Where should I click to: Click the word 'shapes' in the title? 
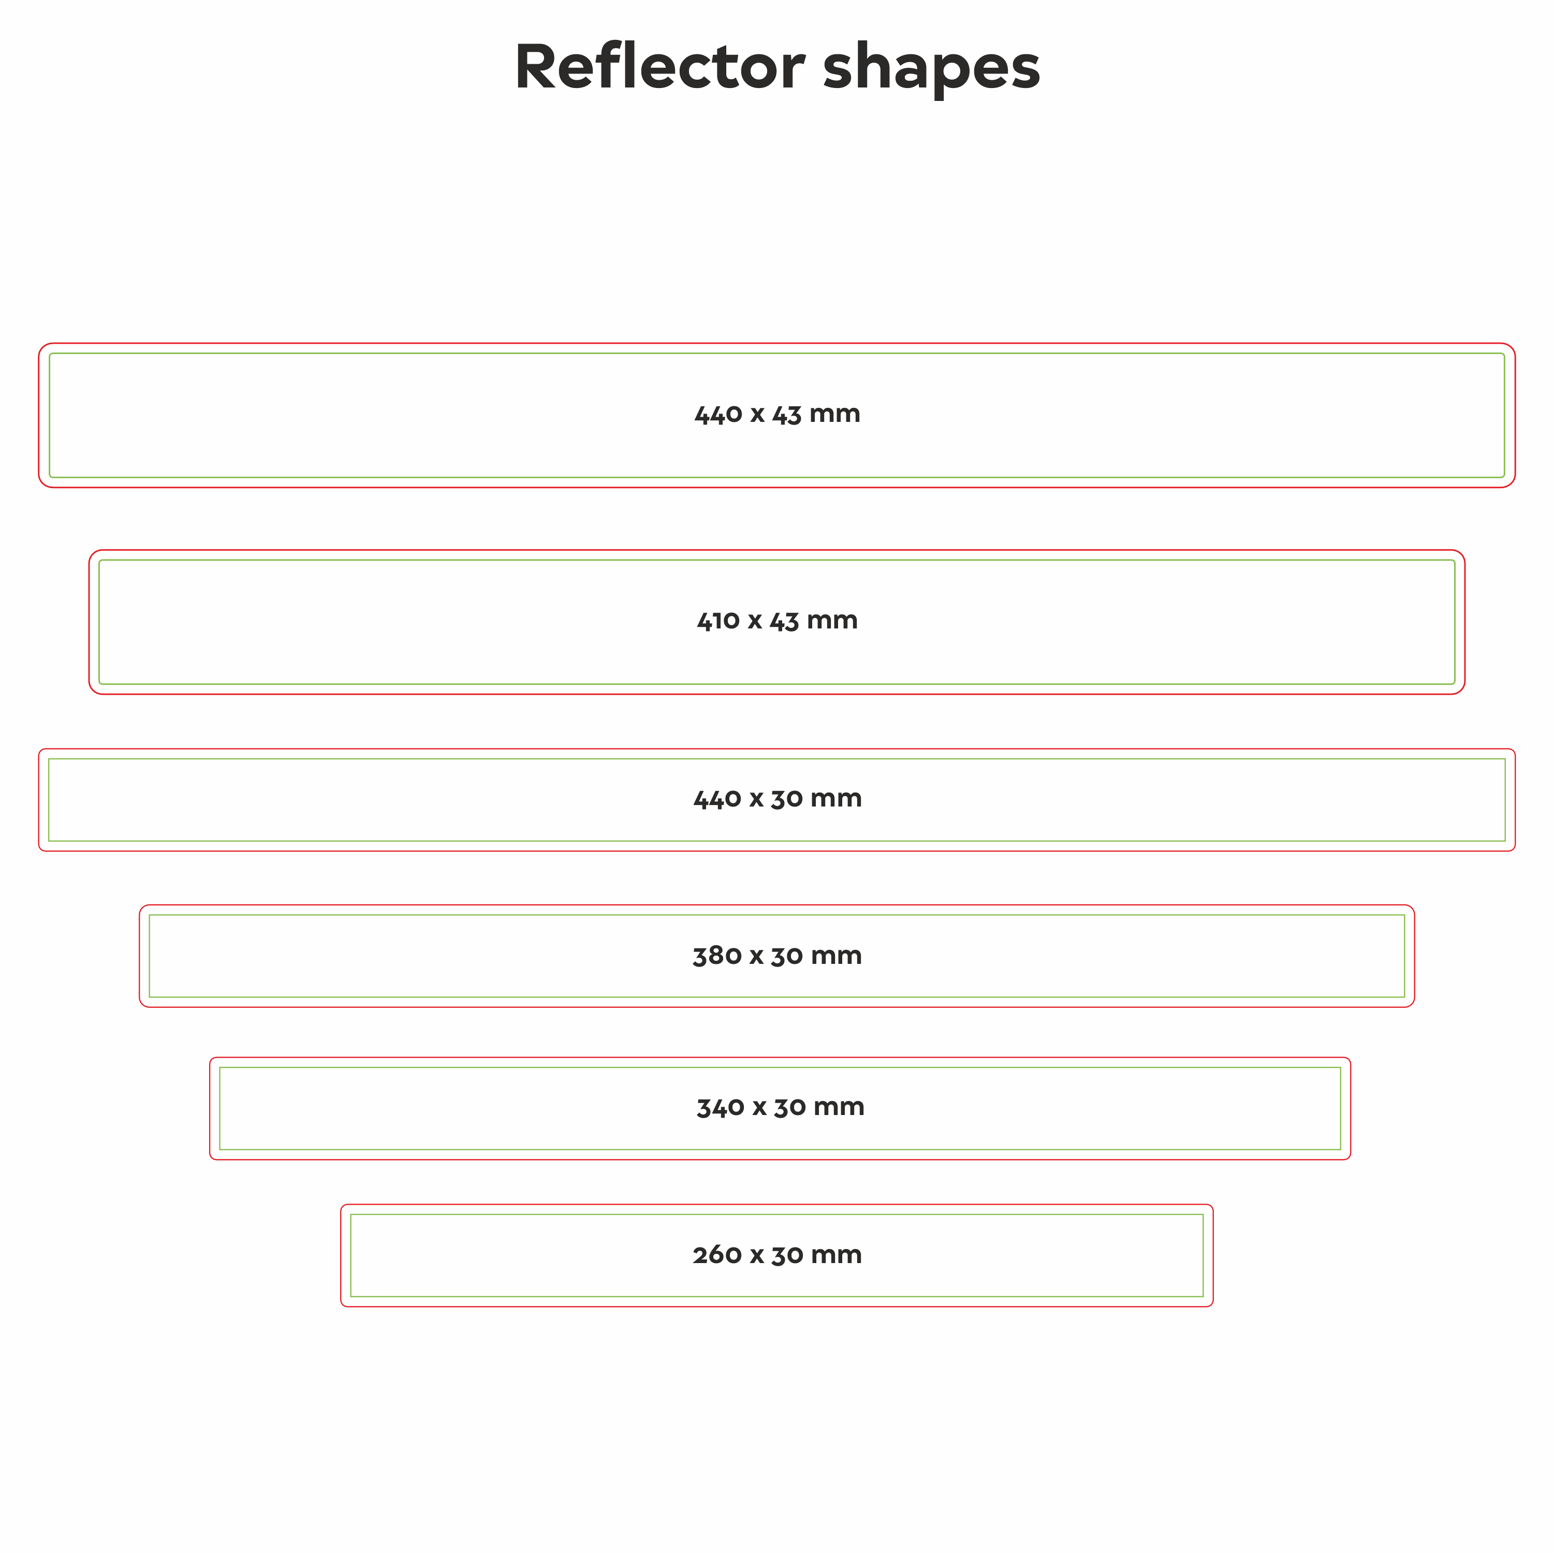tap(931, 68)
